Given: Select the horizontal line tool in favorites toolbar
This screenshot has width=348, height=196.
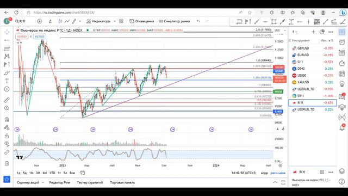Looking at the screenshot, I should point(265,22).
